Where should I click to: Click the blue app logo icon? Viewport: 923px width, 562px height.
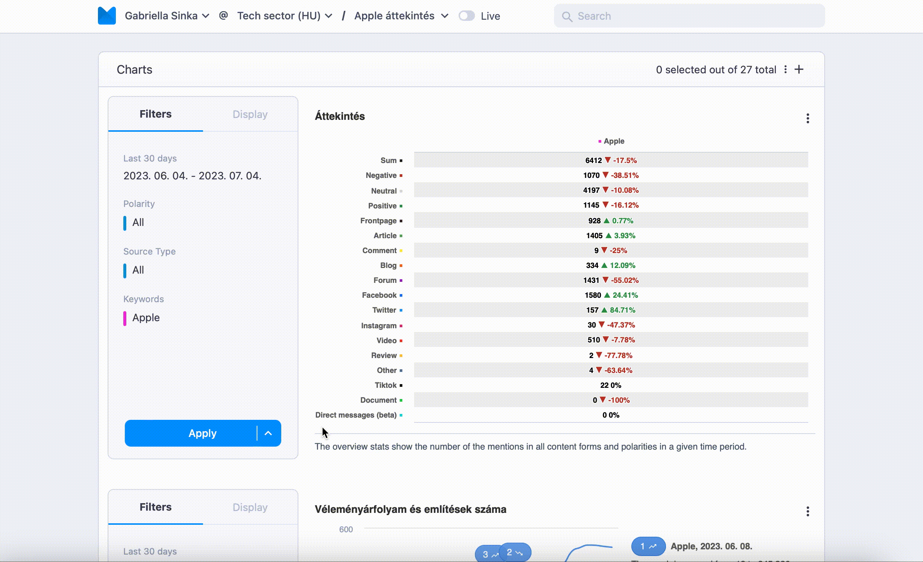pos(107,16)
